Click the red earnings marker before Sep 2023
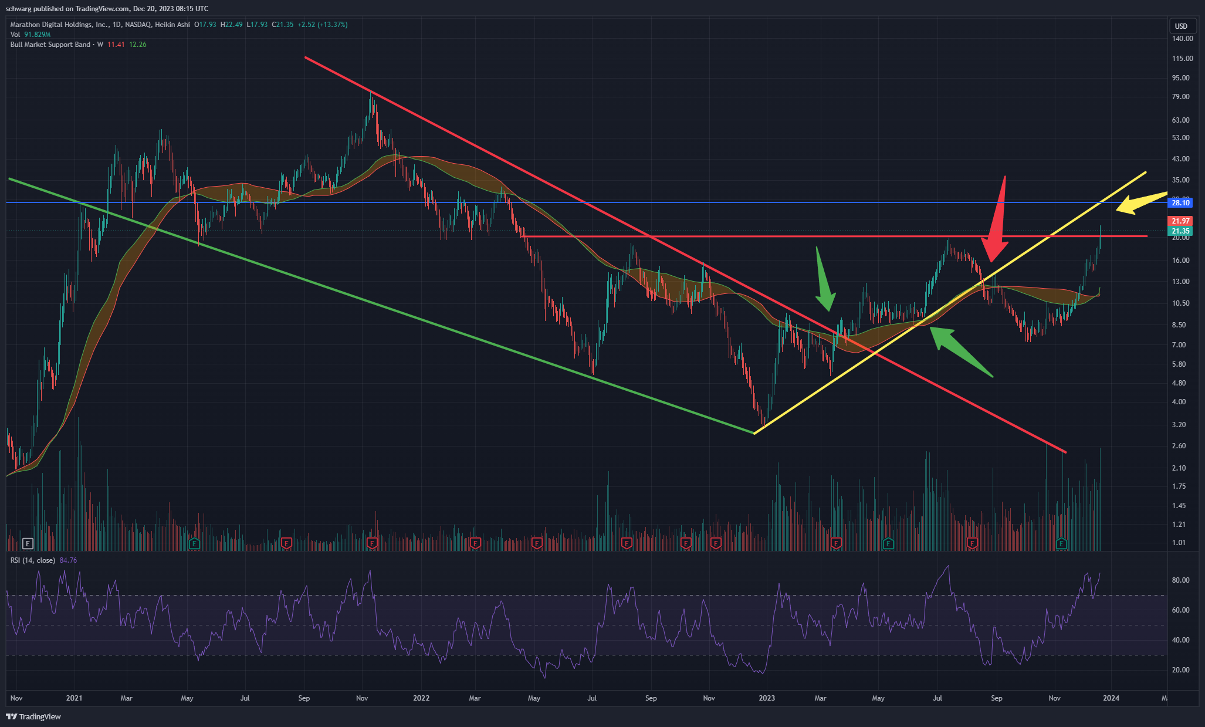1205x727 pixels. pyautogui.click(x=972, y=543)
